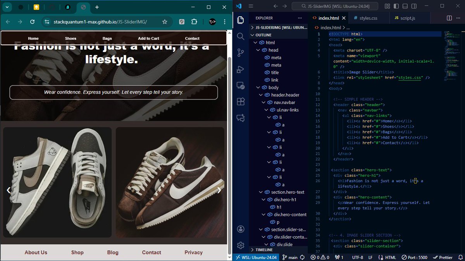Open the Chrome three-dot menu
Screen dimensions: 465x261
click(x=225, y=22)
